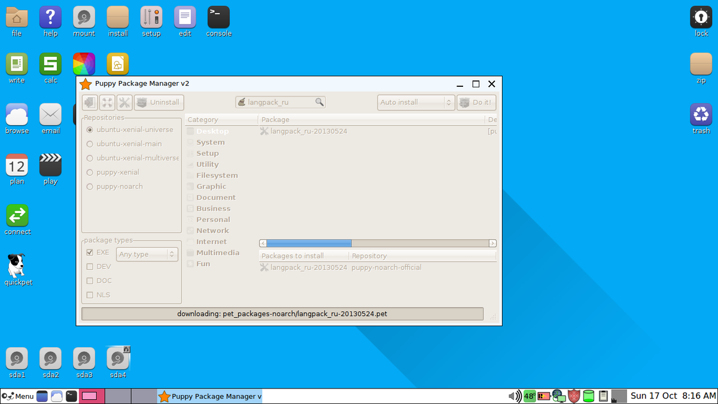
Task: Click the exit door icon in Package Manager toolbar
Action: [90, 102]
